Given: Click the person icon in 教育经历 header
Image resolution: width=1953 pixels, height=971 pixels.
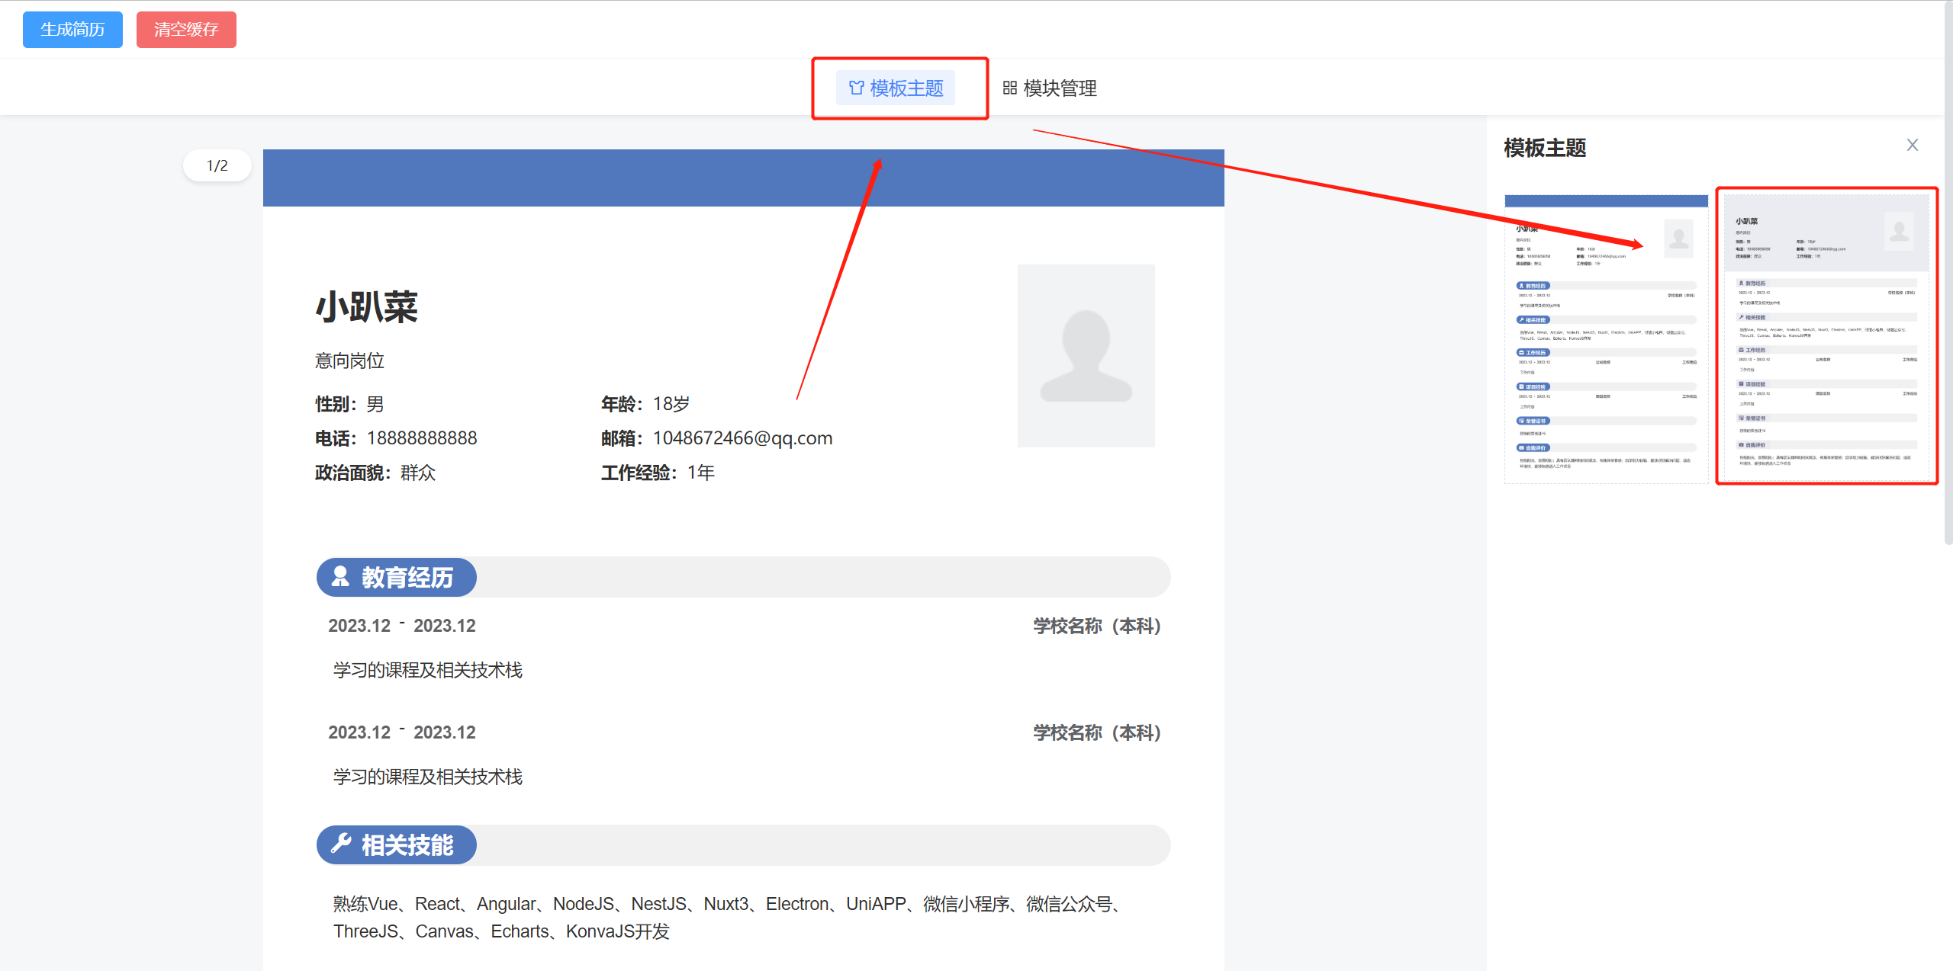Looking at the screenshot, I should pyautogui.click(x=340, y=577).
